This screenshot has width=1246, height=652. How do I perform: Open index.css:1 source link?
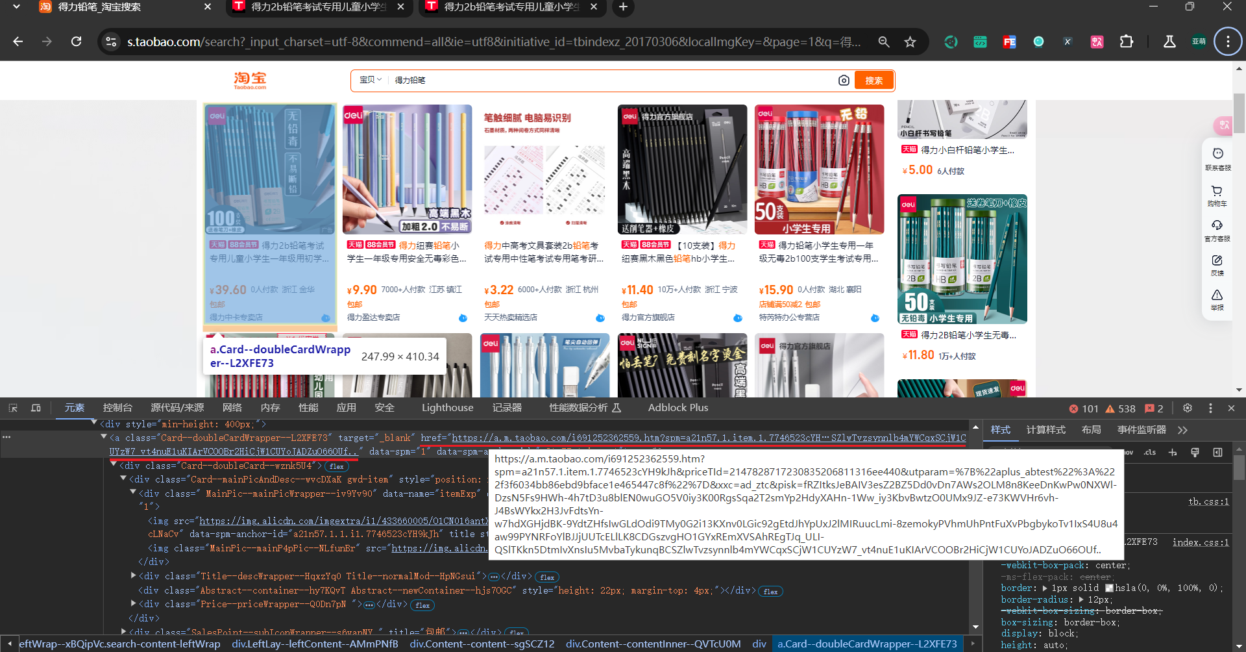click(1201, 542)
